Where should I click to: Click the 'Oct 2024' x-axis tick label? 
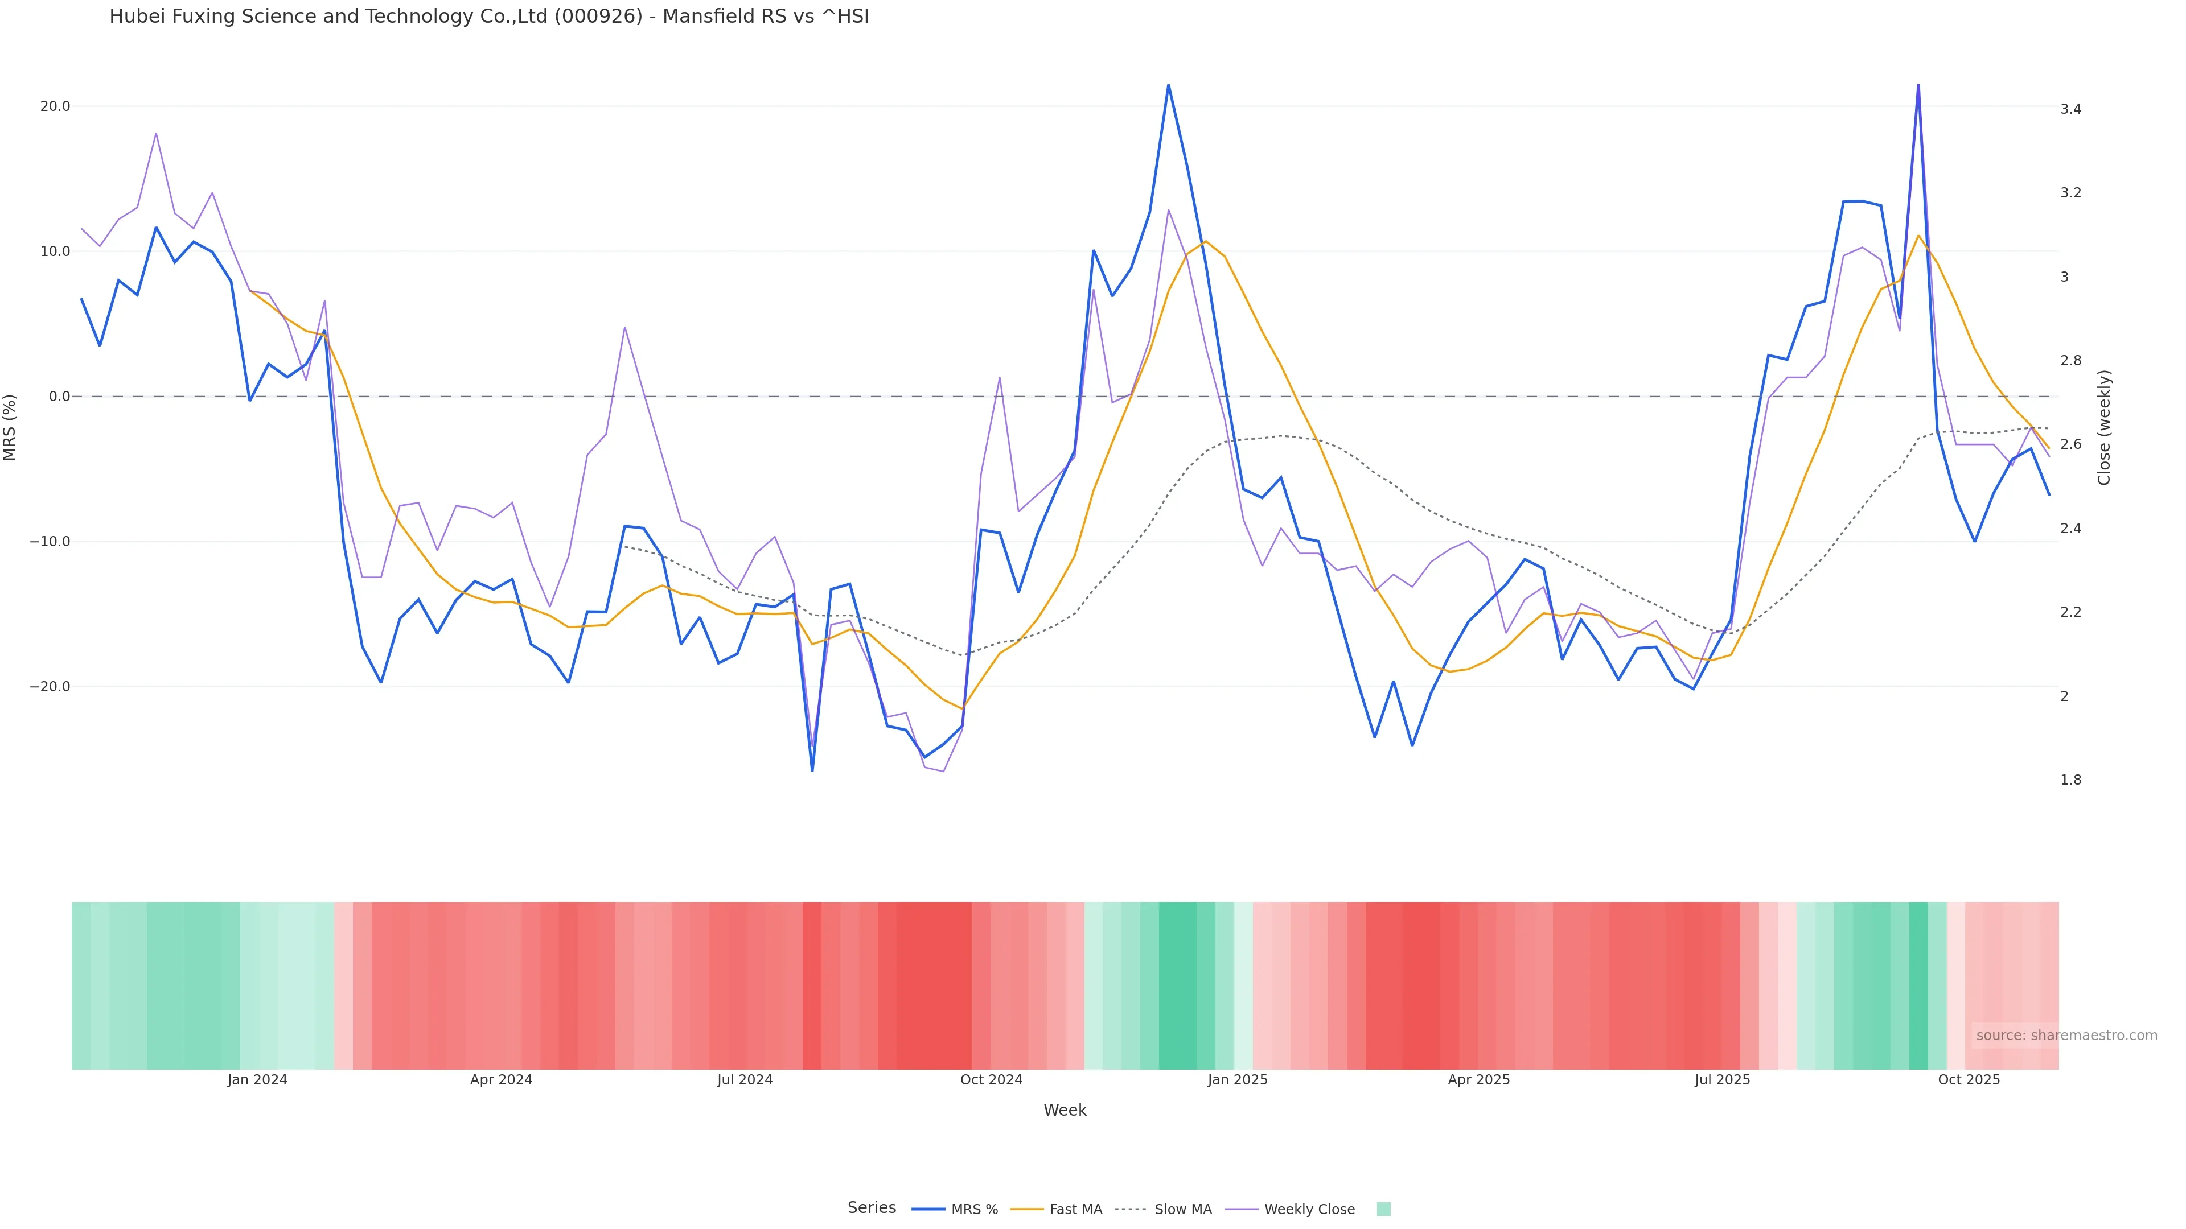click(991, 1080)
